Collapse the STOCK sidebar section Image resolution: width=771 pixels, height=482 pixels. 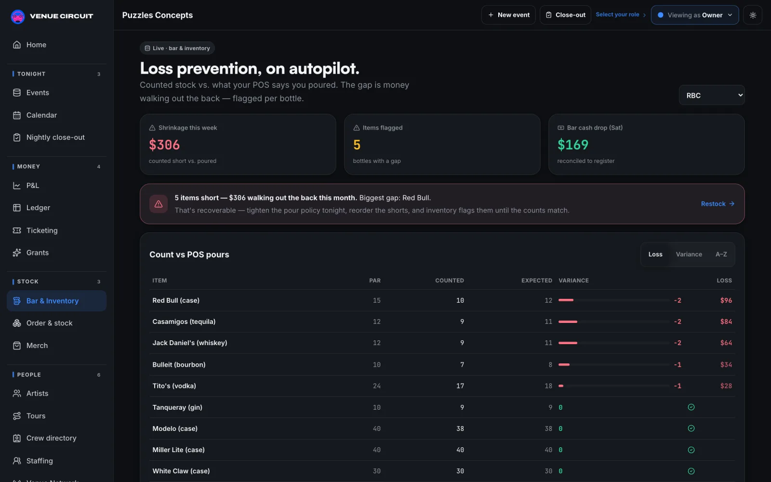(x=57, y=281)
